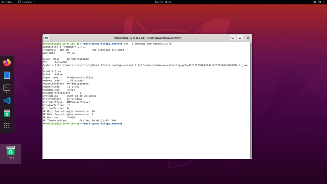Viewport: 327px width, 184px height.
Task: Select the Trash icon on the desktop
Action: pos(11,152)
